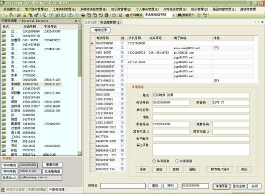Screen dimensions: 265x194
Task: Click folder icon beside 徐鑫明 entry
Action: (x=4, y=40)
